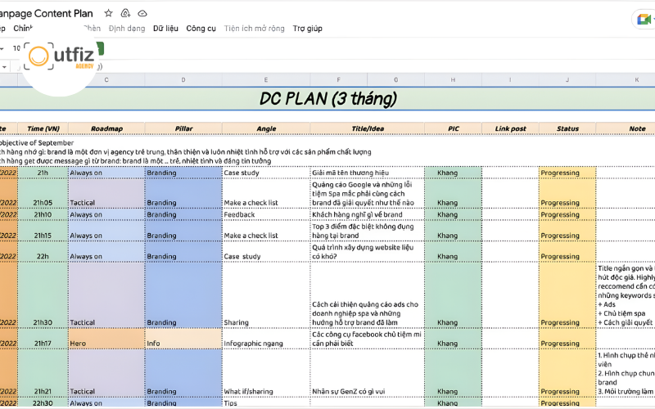Open the Tiện ích mở rộng menu
The image size is (655, 409).
[254, 29]
